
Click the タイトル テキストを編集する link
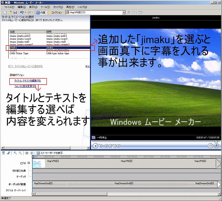point(28,81)
